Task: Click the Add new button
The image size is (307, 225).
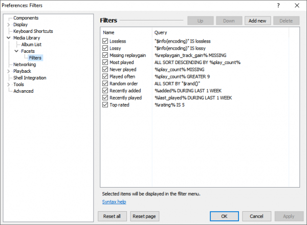Action: pos(257,21)
